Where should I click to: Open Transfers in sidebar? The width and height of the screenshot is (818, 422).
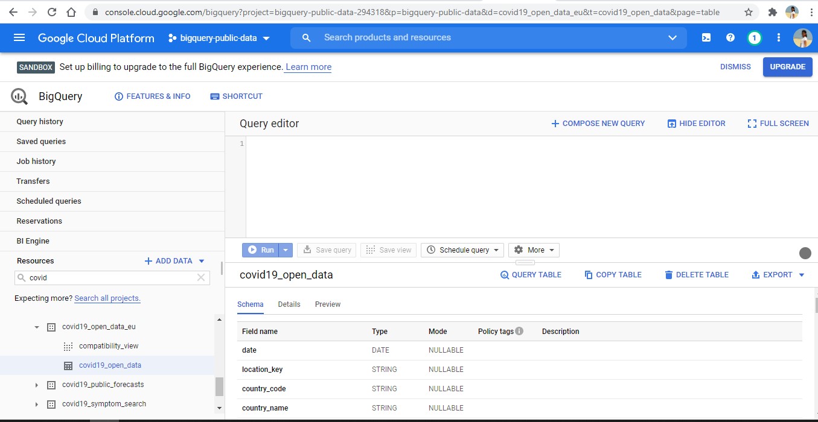(x=33, y=181)
